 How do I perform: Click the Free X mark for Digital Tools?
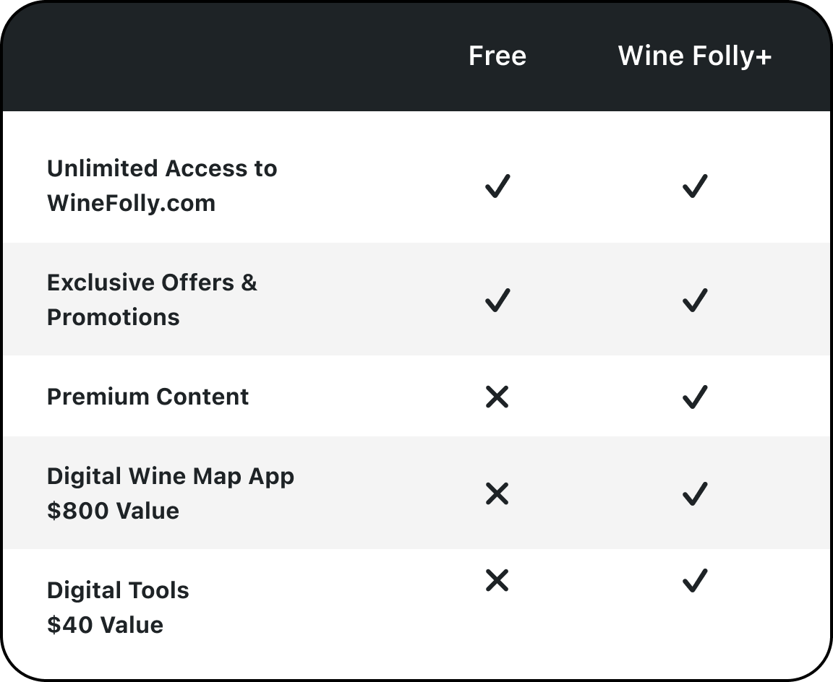(x=497, y=580)
